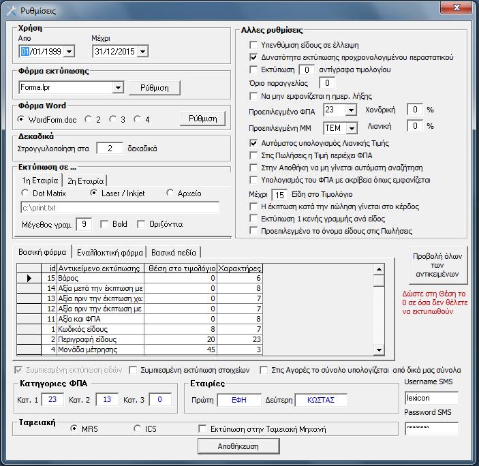Image resolution: width=479 pixels, height=466 pixels.
Task: Enable 'Εκτύπωση αντίγραφα τιμολογίου' checkbox
Action: click(x=253, y=69)
